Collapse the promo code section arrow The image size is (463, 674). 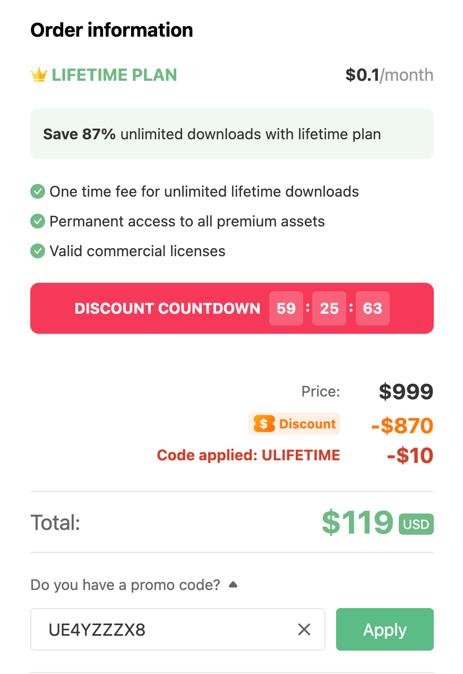(x=233, y=585)
